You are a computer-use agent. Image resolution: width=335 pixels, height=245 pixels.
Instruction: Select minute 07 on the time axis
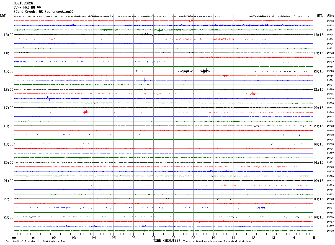[153, 238]
